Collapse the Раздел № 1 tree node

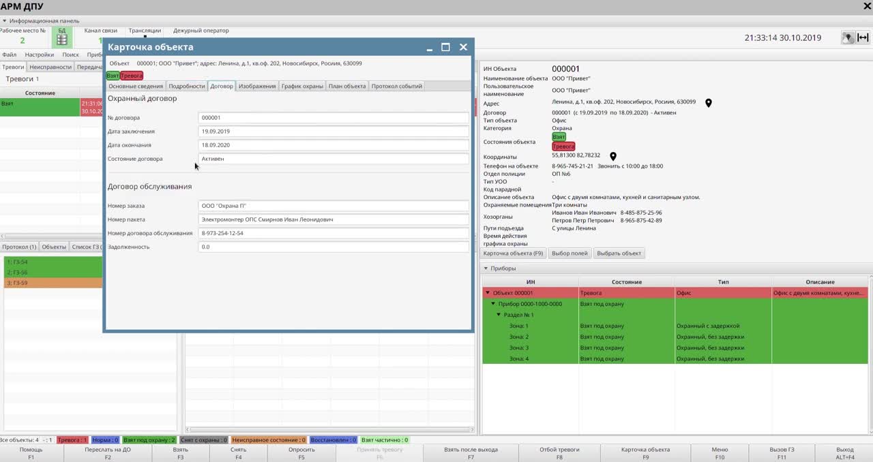(499, 315)
